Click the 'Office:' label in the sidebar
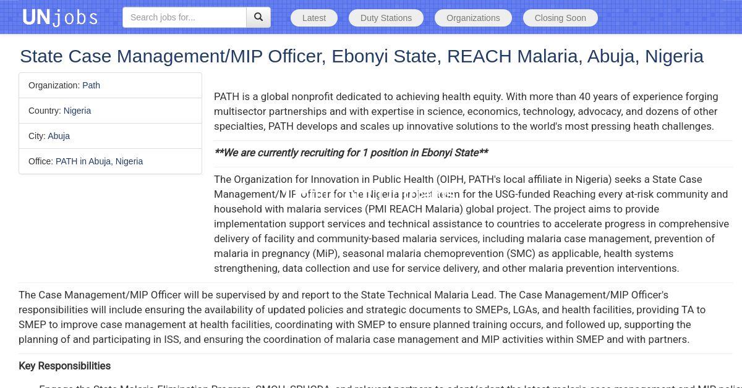 pyautogui.click(x=41, y=161)
